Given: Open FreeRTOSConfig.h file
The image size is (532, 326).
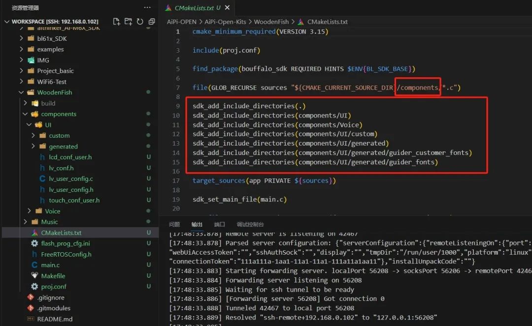Looking at the screenshot, I should pos(66,254).
